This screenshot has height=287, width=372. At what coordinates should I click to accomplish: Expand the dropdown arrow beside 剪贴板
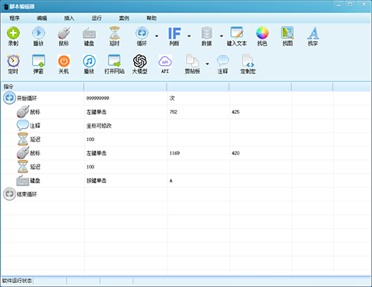(207, 64)
